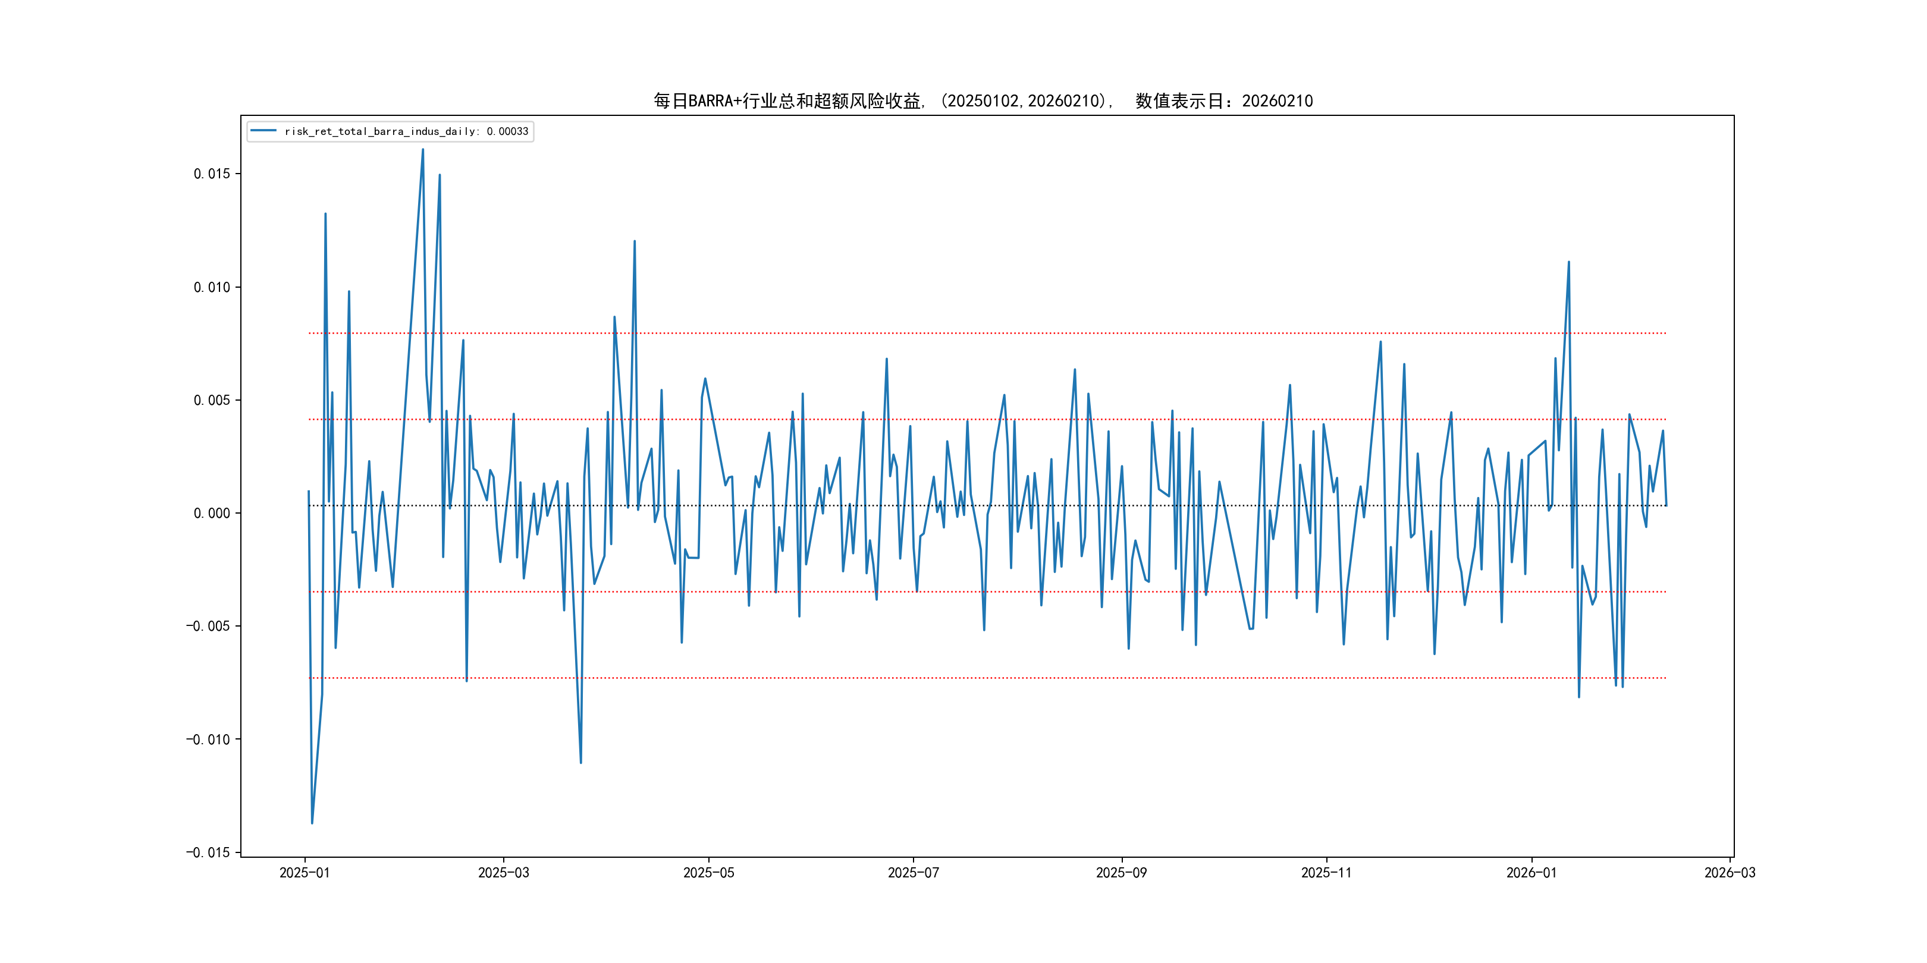Click the 0.015 y-axis tick label
The width and height of the screenshot is (1927, 963).
click(x=212, y=174)
